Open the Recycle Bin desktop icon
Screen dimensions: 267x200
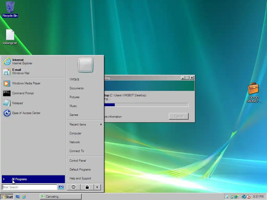(10, 9)
